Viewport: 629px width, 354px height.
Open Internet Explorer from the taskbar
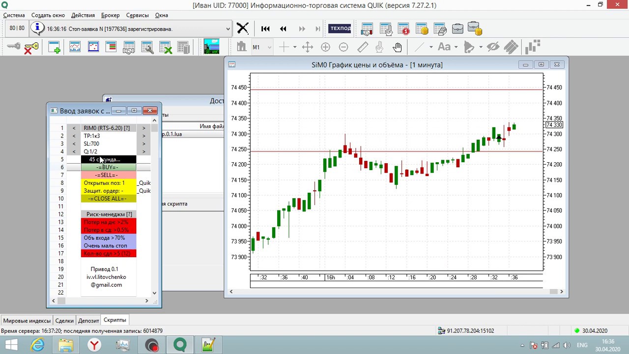[x=38, y=345]
